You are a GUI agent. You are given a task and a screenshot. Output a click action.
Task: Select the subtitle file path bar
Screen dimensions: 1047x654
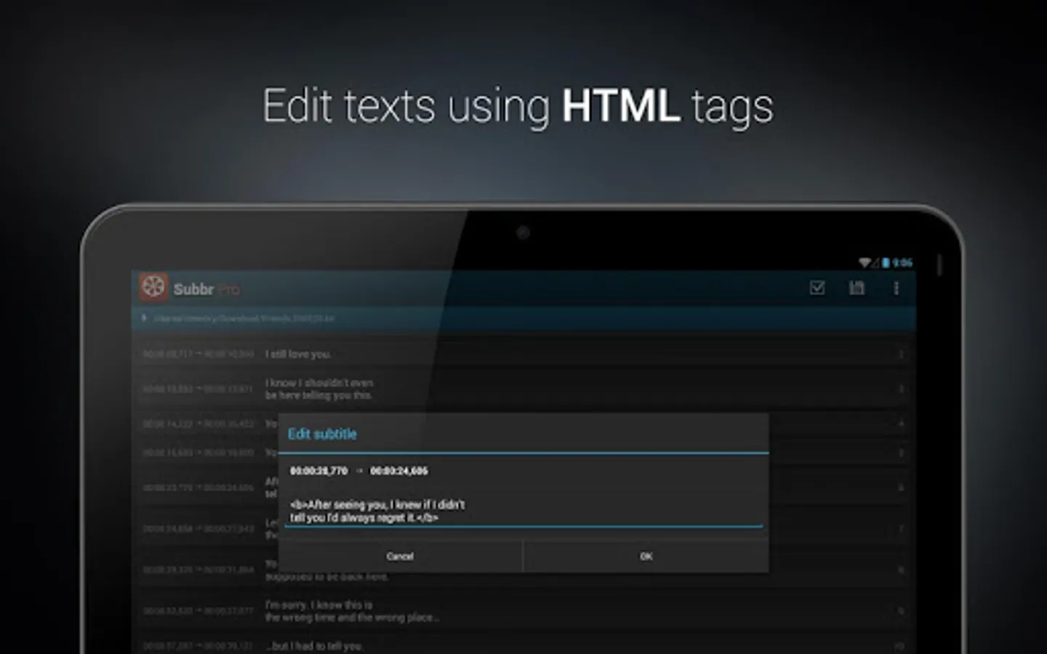pyautogui.click(x=523, y=318)
